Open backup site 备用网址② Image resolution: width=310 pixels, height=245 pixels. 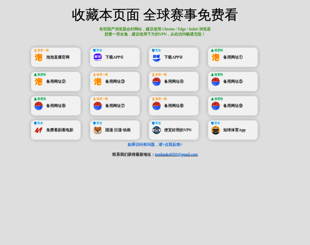point(56,82)
